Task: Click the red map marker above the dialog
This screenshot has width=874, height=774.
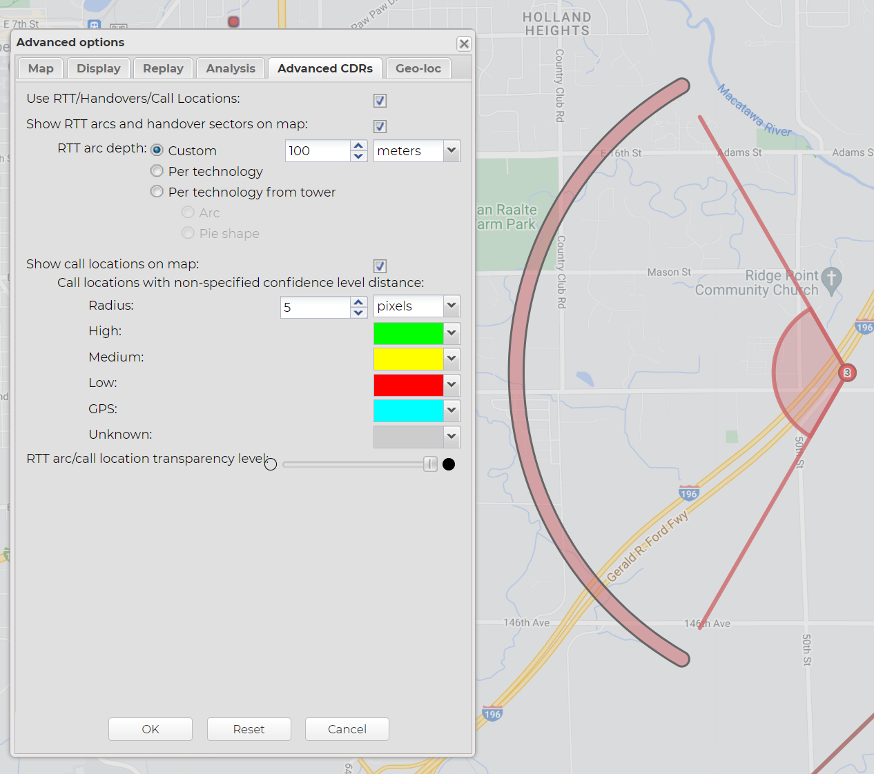Action: click(x=234, y=22)
